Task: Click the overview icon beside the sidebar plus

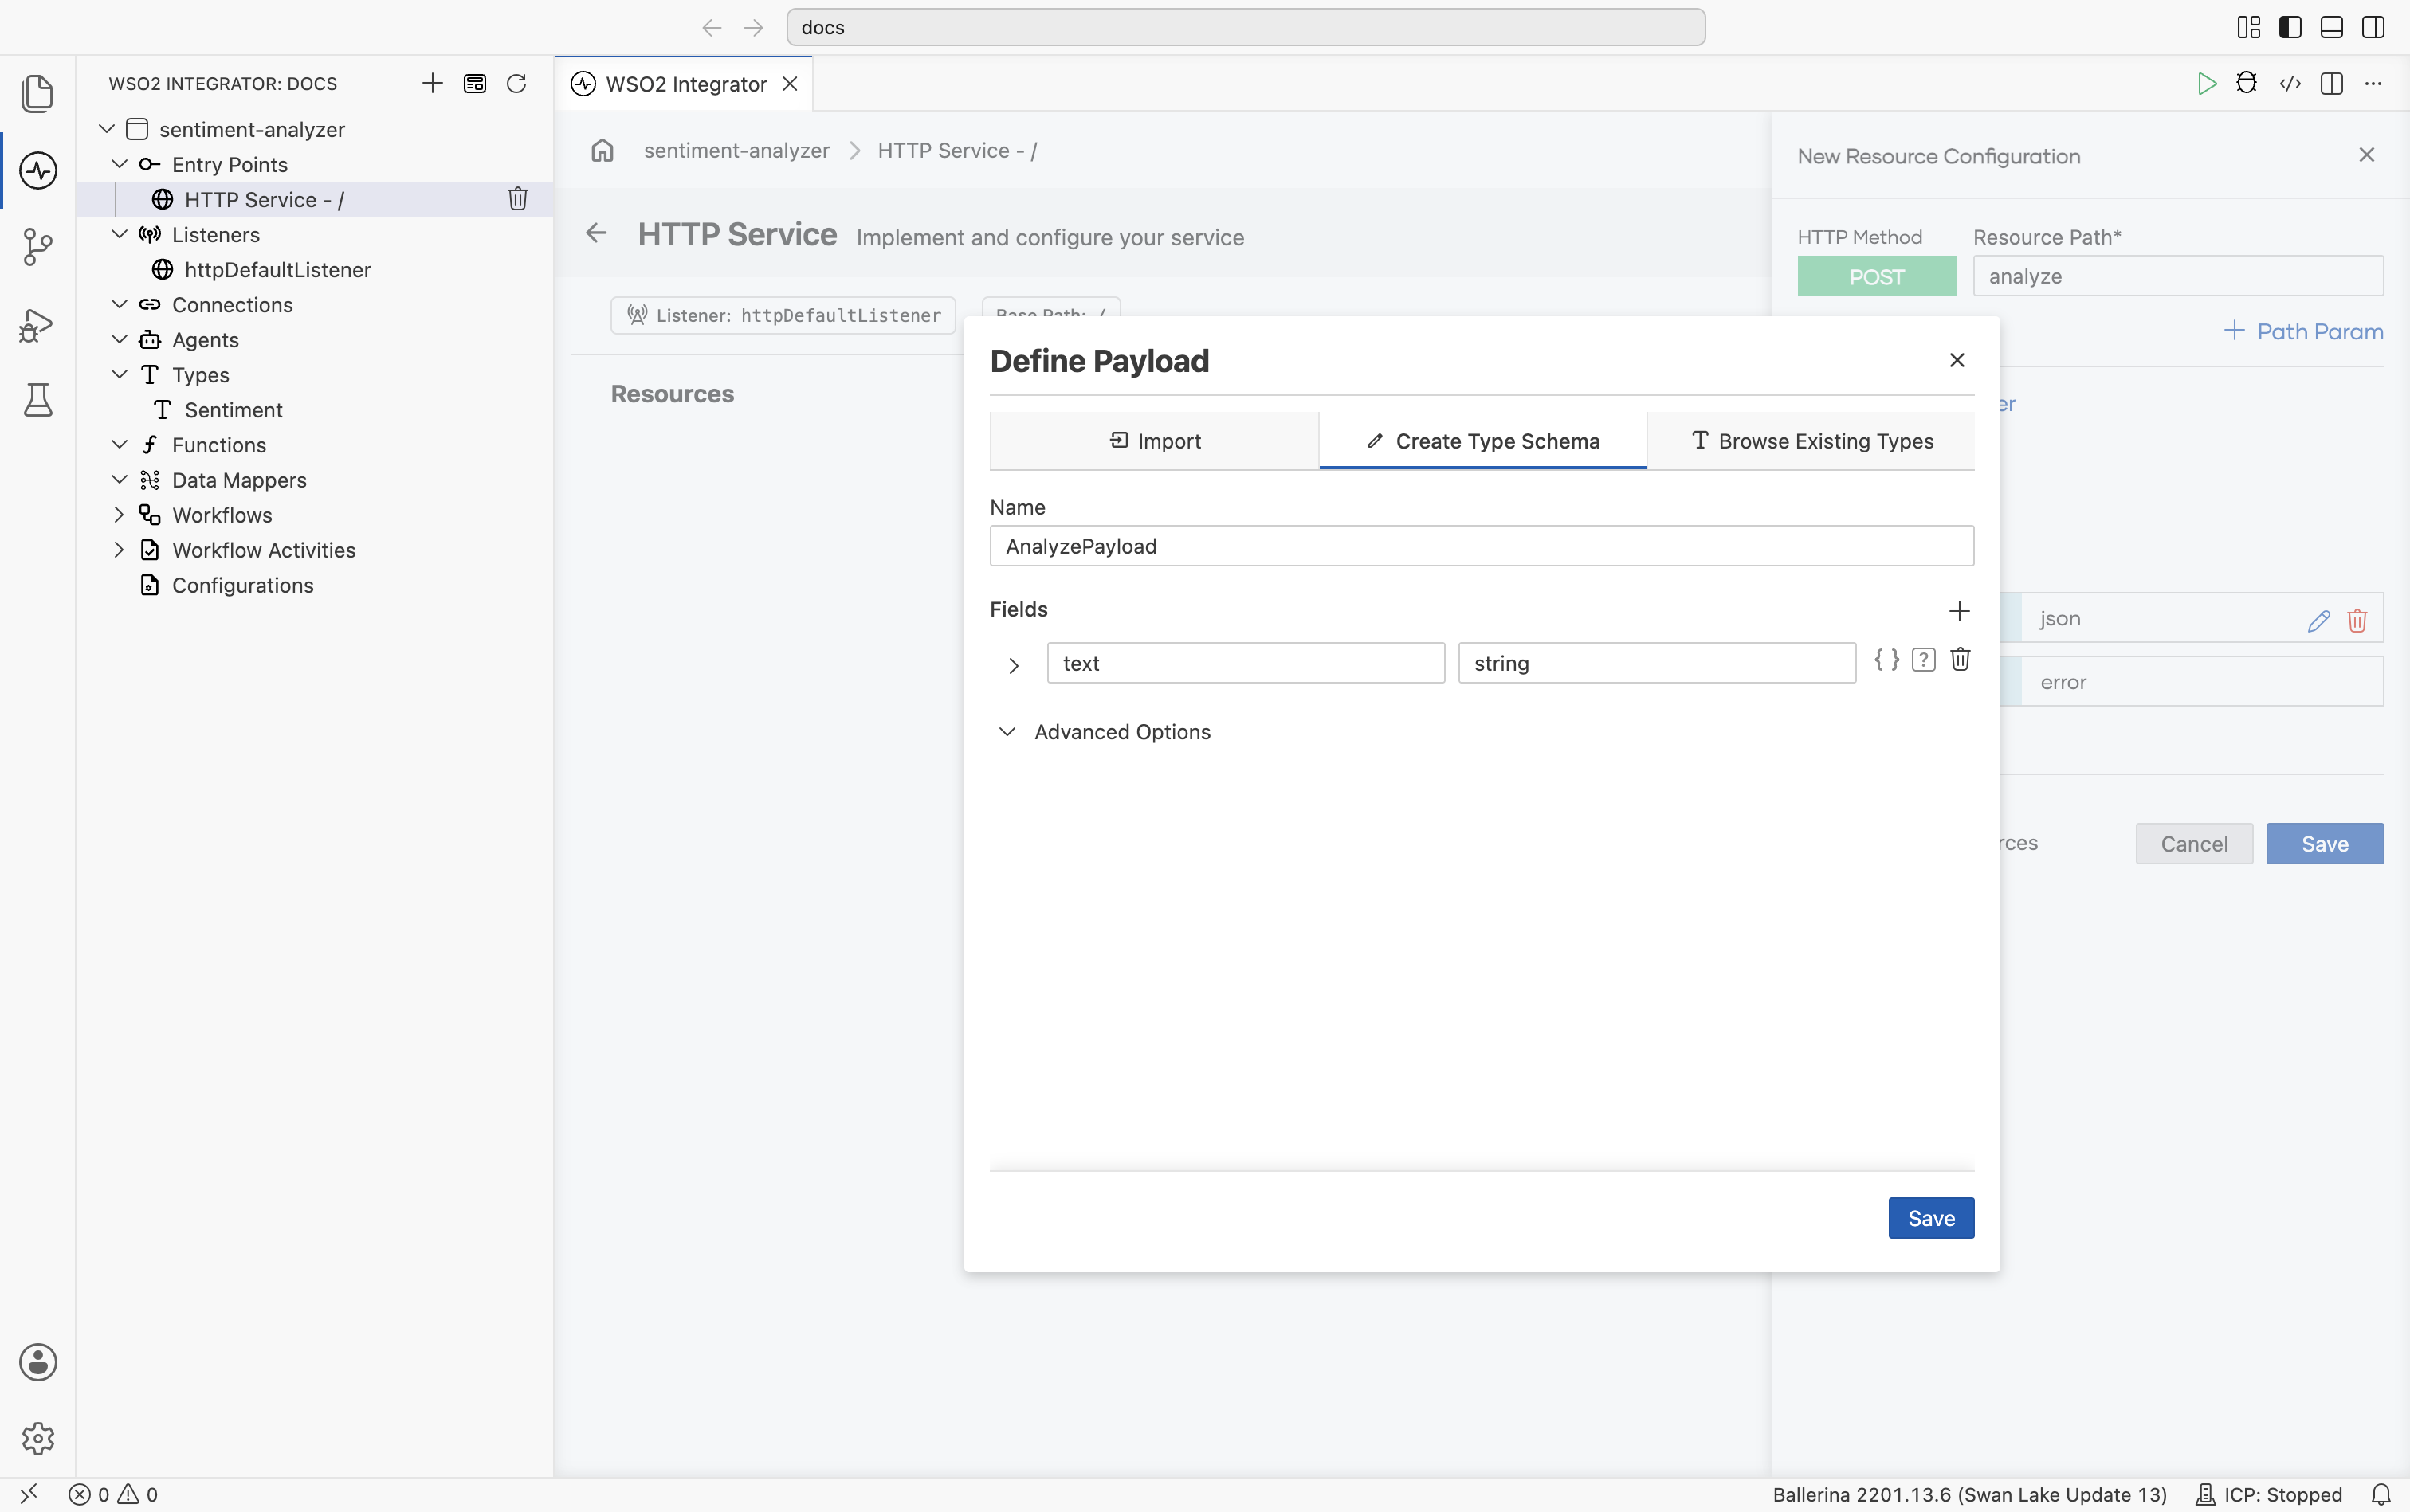Action: (474, 83)
